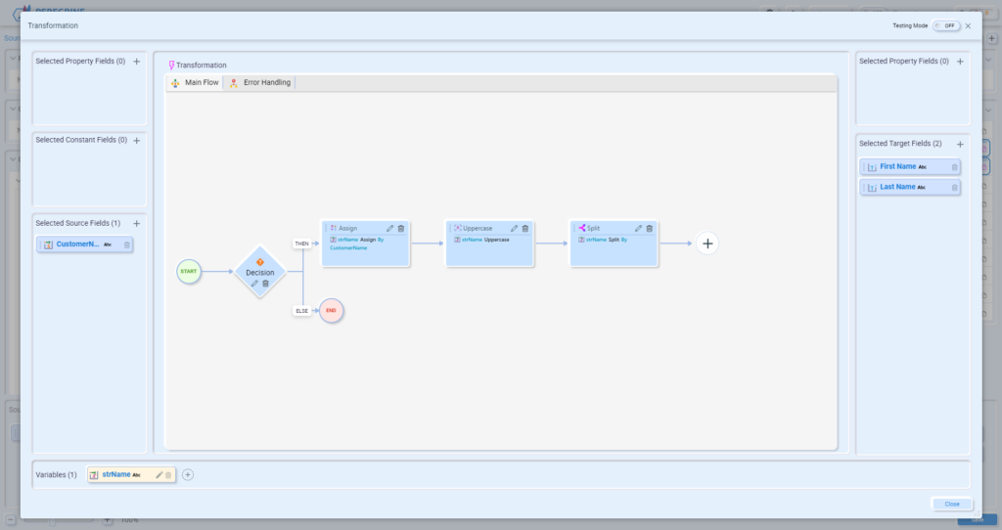Click the Close button
Viewport: 1002px width, 530px height.
point(951,505)
